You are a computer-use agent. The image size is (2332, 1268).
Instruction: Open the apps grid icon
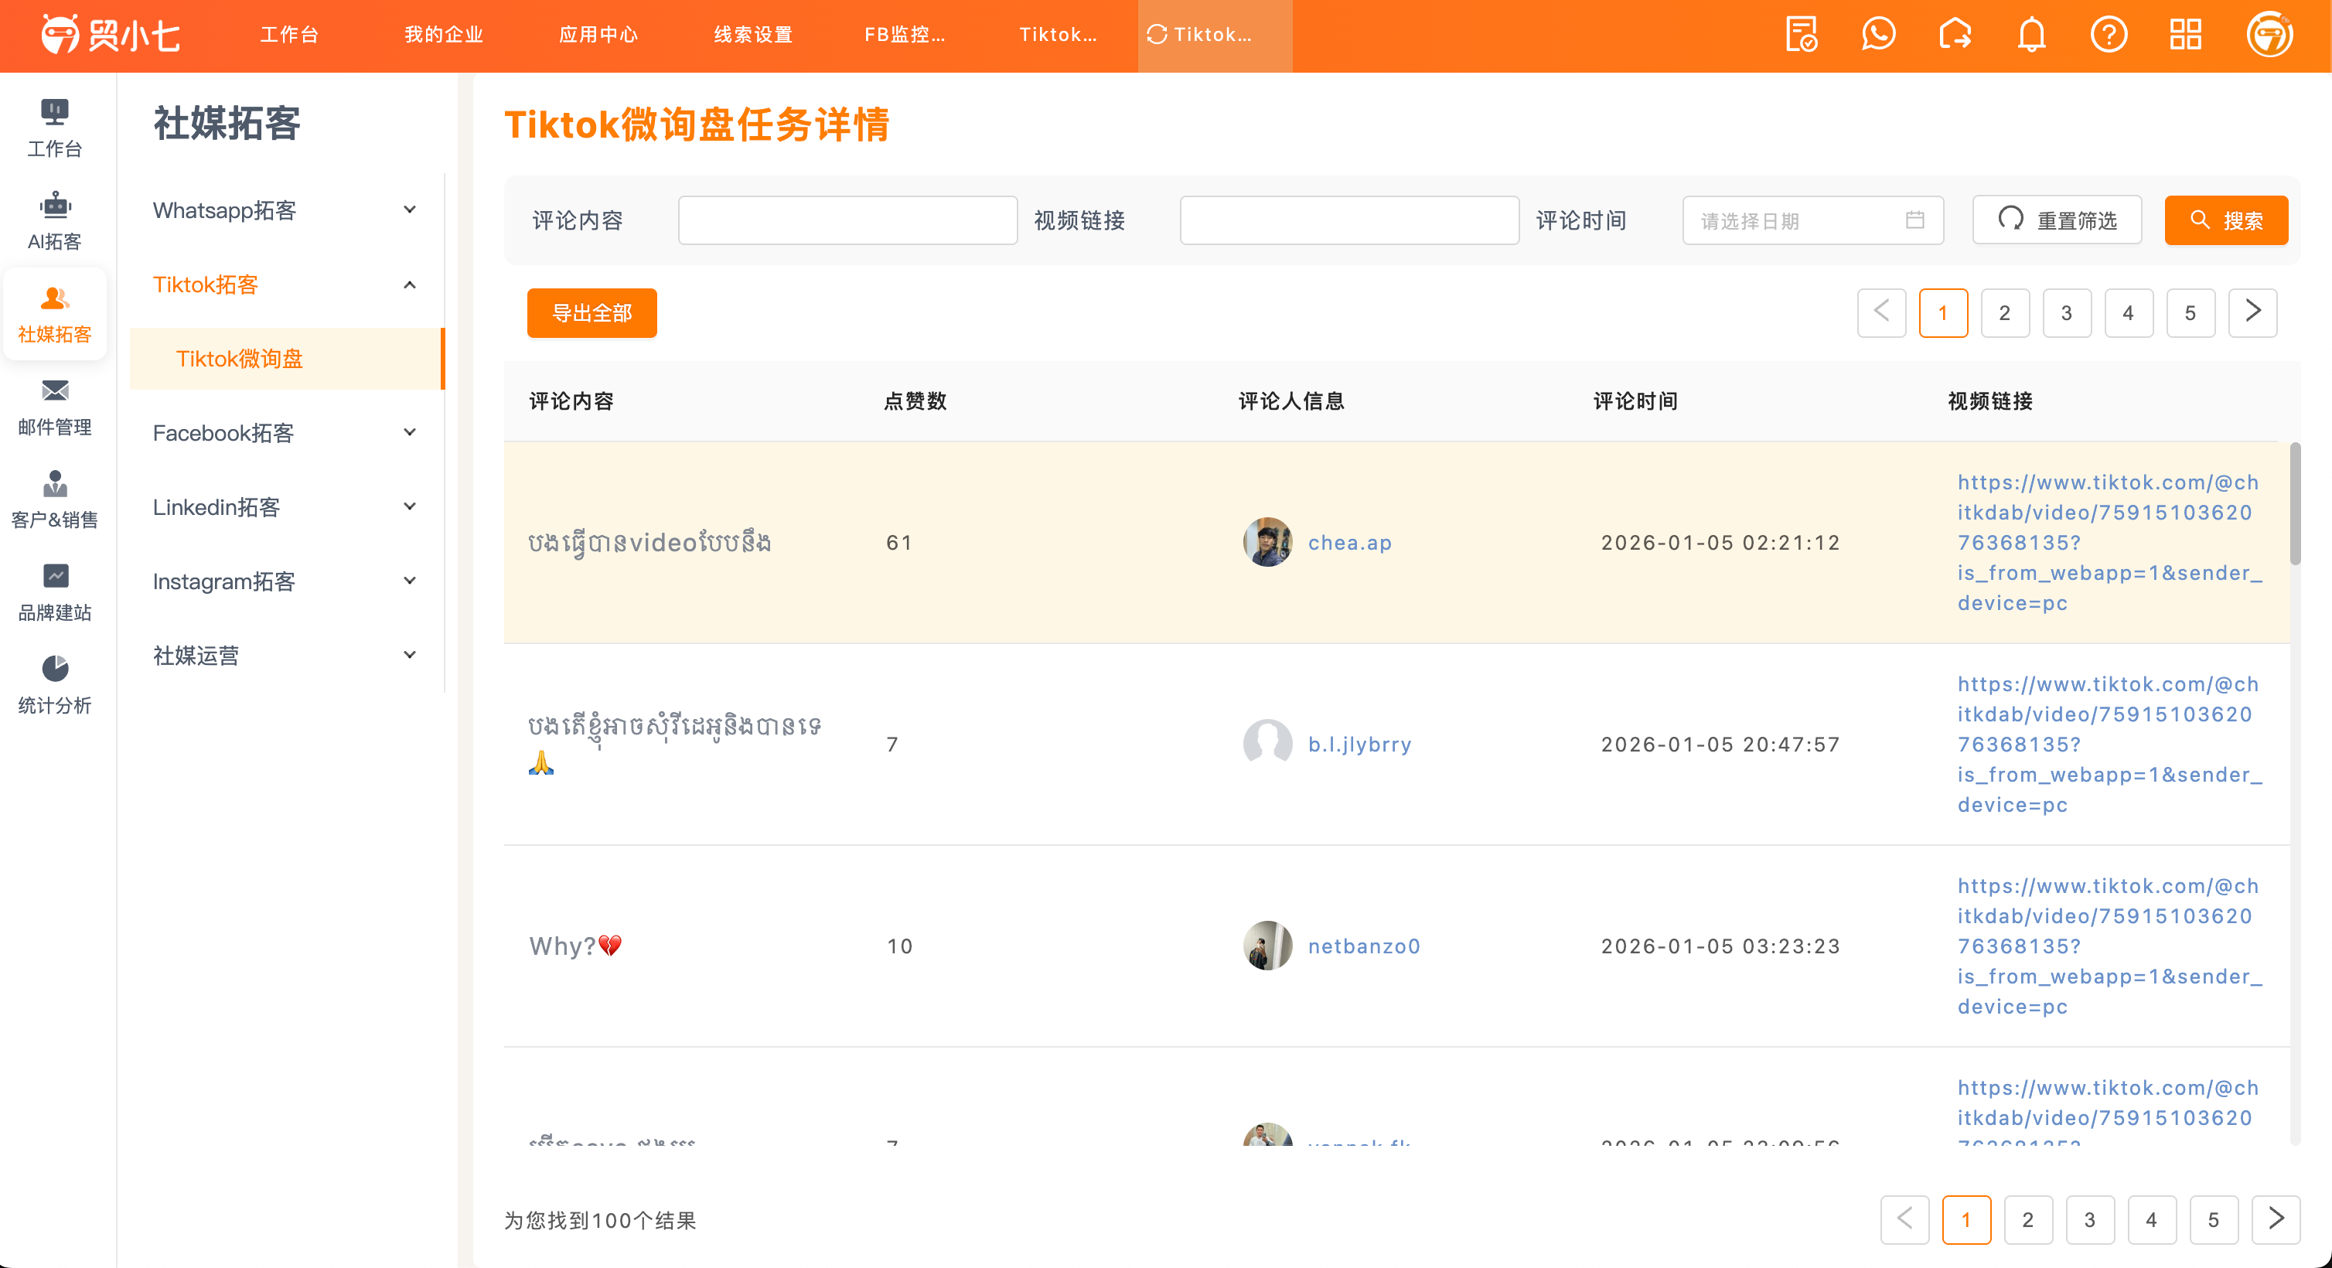click(2185, 36)
